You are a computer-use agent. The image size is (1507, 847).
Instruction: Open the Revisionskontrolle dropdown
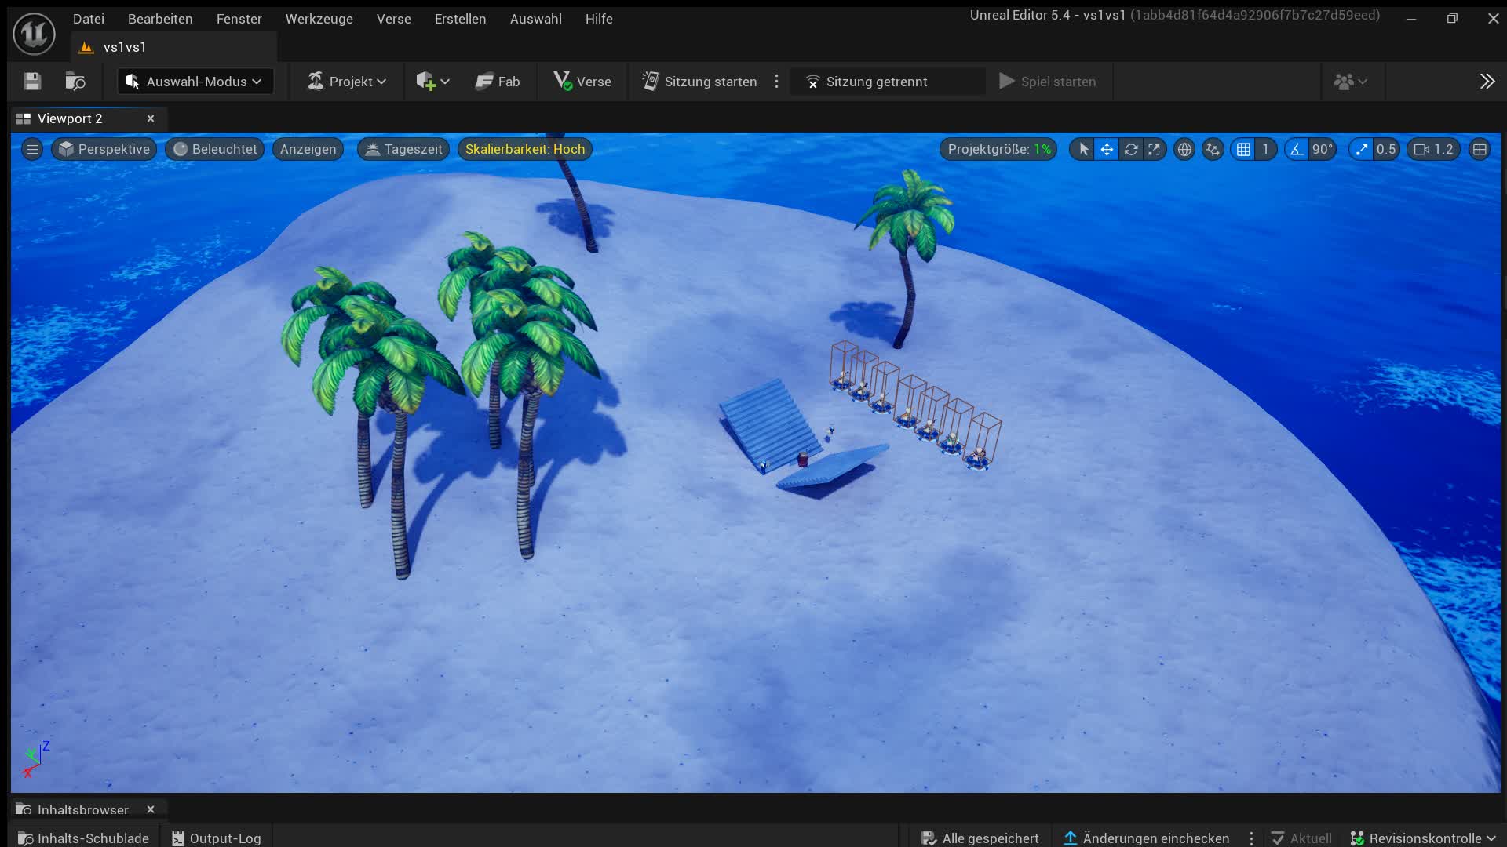[x=1422, y=838]
